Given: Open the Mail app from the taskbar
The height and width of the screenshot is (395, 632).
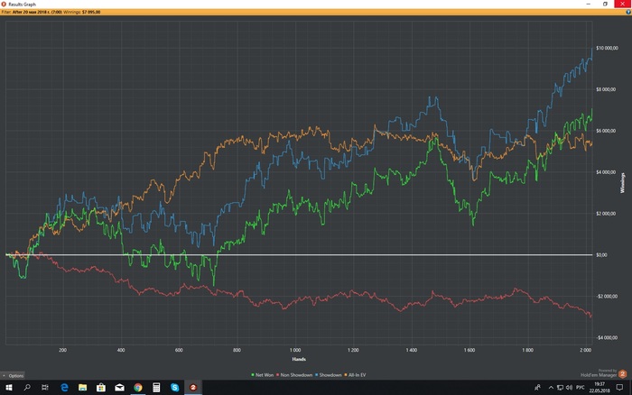Looking at the screenshot, I should 119,388.
